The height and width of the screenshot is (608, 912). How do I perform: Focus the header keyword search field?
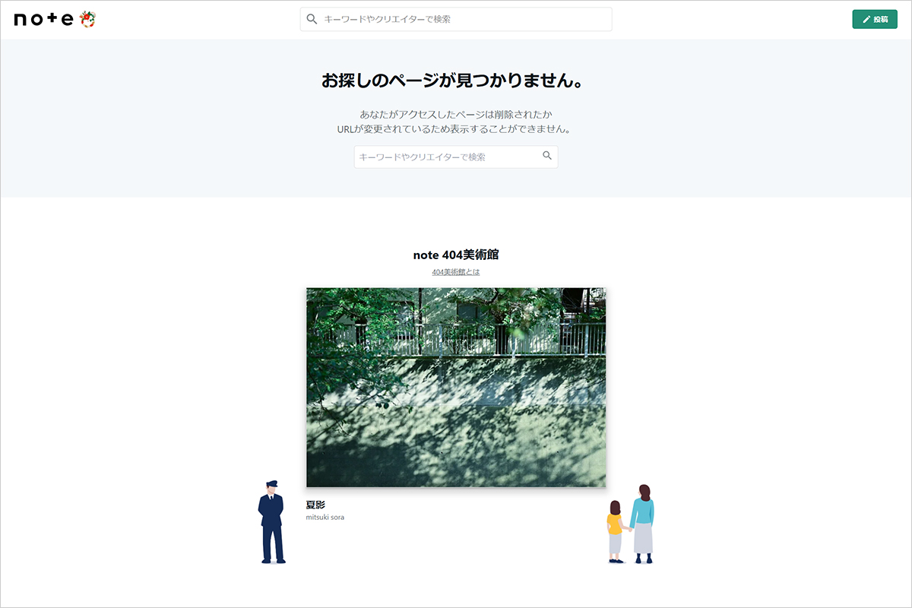click(456, 19)
